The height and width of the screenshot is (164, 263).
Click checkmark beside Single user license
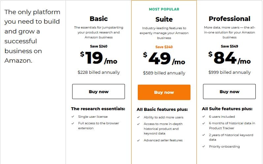tap(73, 116)
